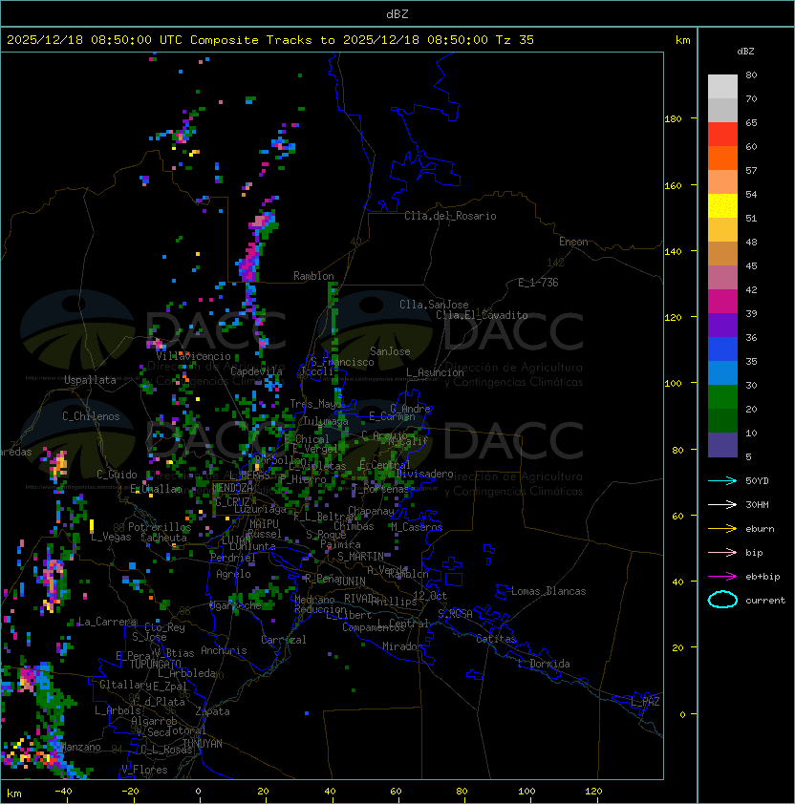Screen dimensions: 795x804
Task: Click the 45 value on dBZ scale
Action: (x=751, y=265)
